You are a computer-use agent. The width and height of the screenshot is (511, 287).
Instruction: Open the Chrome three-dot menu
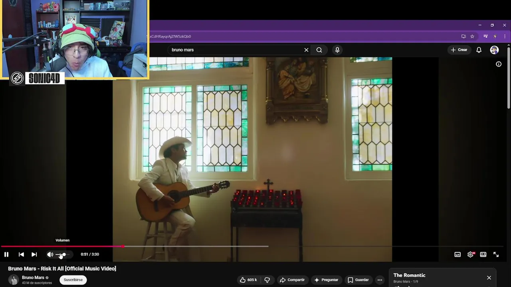click(x=505, y=36)
